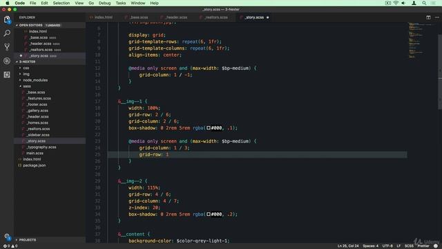The height and width of the screenshot is (249, 442).
Task: Open the Debug view in activity bar
Action: pyautogui.click(x=7, y=61)
